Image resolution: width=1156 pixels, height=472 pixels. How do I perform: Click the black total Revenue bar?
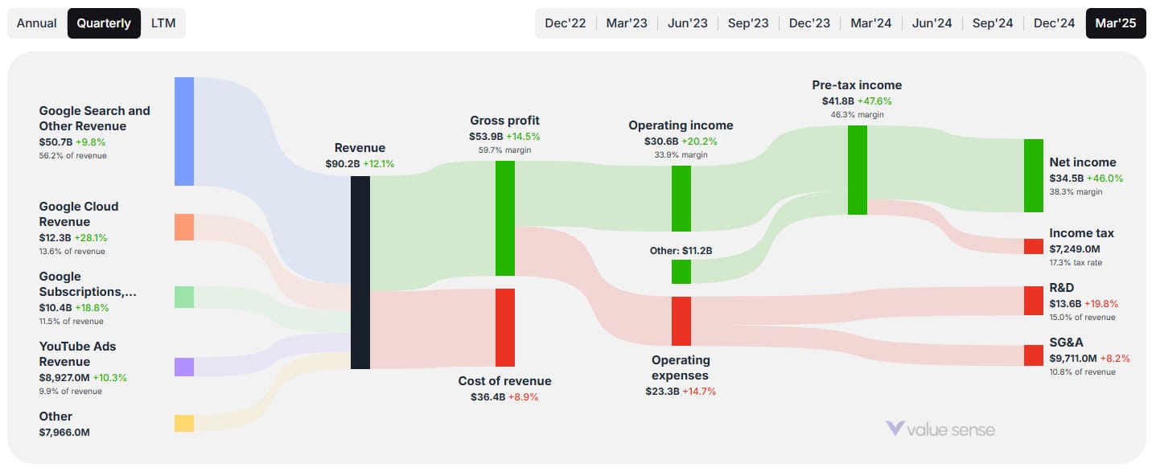coord(360,273)
